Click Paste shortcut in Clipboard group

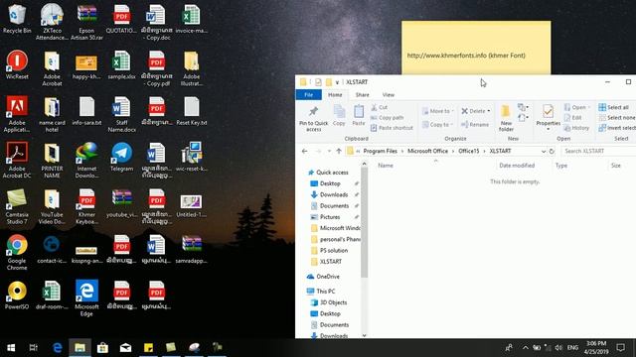click(392, 128)
